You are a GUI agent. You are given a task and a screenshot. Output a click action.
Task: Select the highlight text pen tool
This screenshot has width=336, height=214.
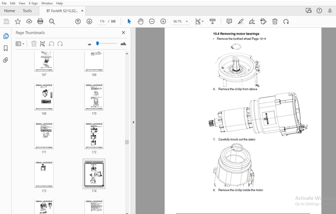[241, 22]
